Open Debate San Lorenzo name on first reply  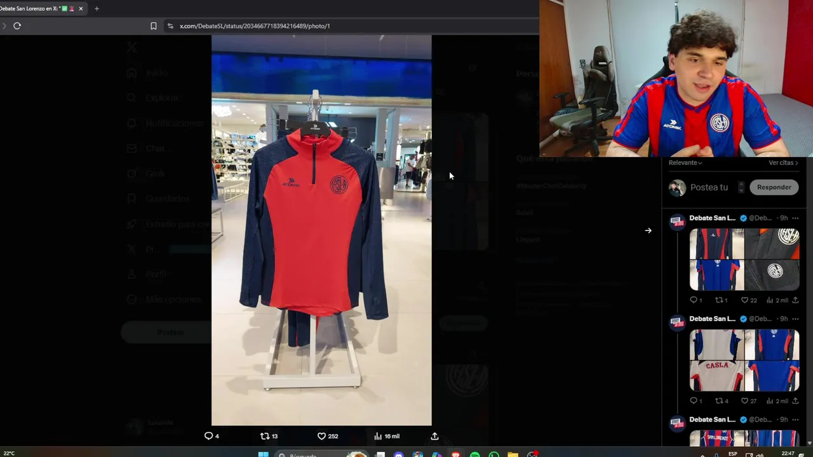click(712, 218)
